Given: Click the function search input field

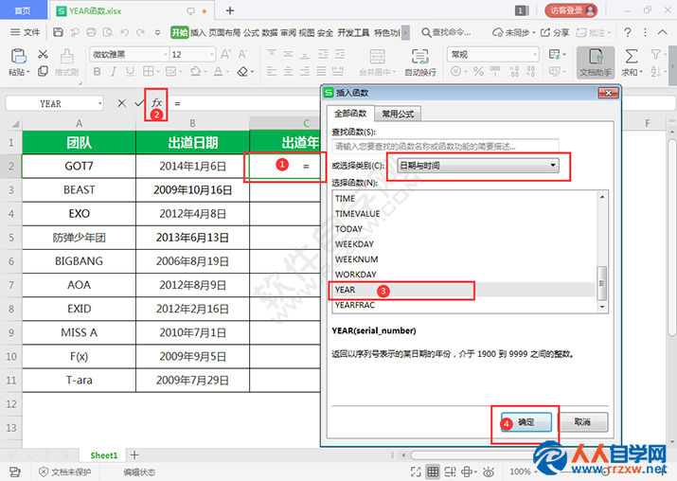Looking at the screenshot, I should 445,147.
